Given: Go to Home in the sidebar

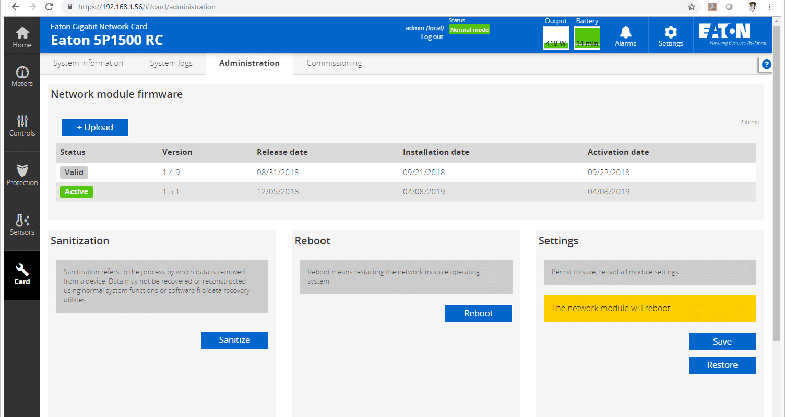Looking at the screenshot, I should point(22,38).
